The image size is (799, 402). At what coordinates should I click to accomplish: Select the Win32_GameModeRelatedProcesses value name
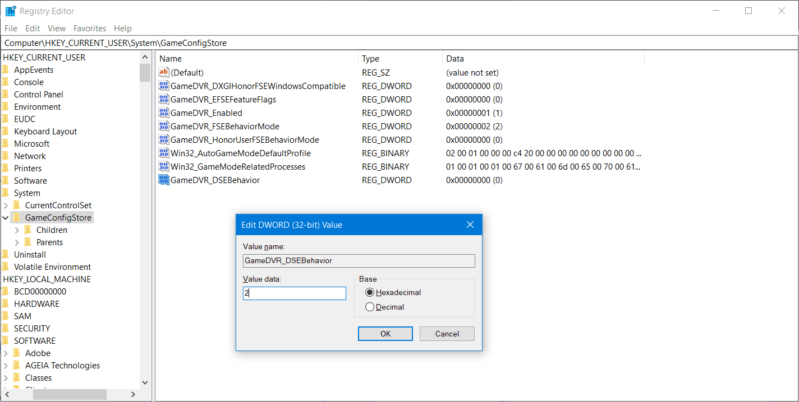[x=238, y=166]
